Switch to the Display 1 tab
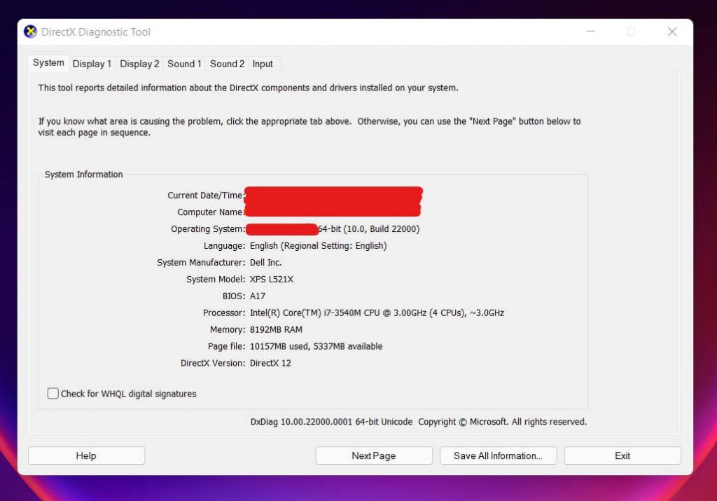Viewport: 717px width, 501px height. tap(92, 64)
